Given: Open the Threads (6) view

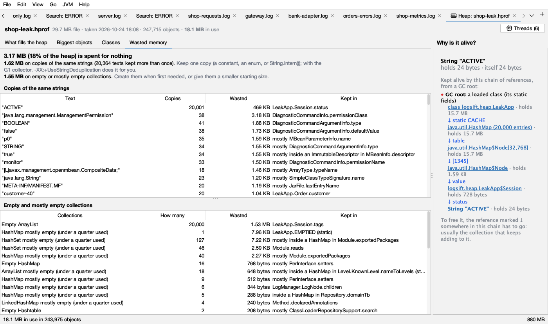Looking at the screenshot, I should pyautogui.click(x=522, y=29).
